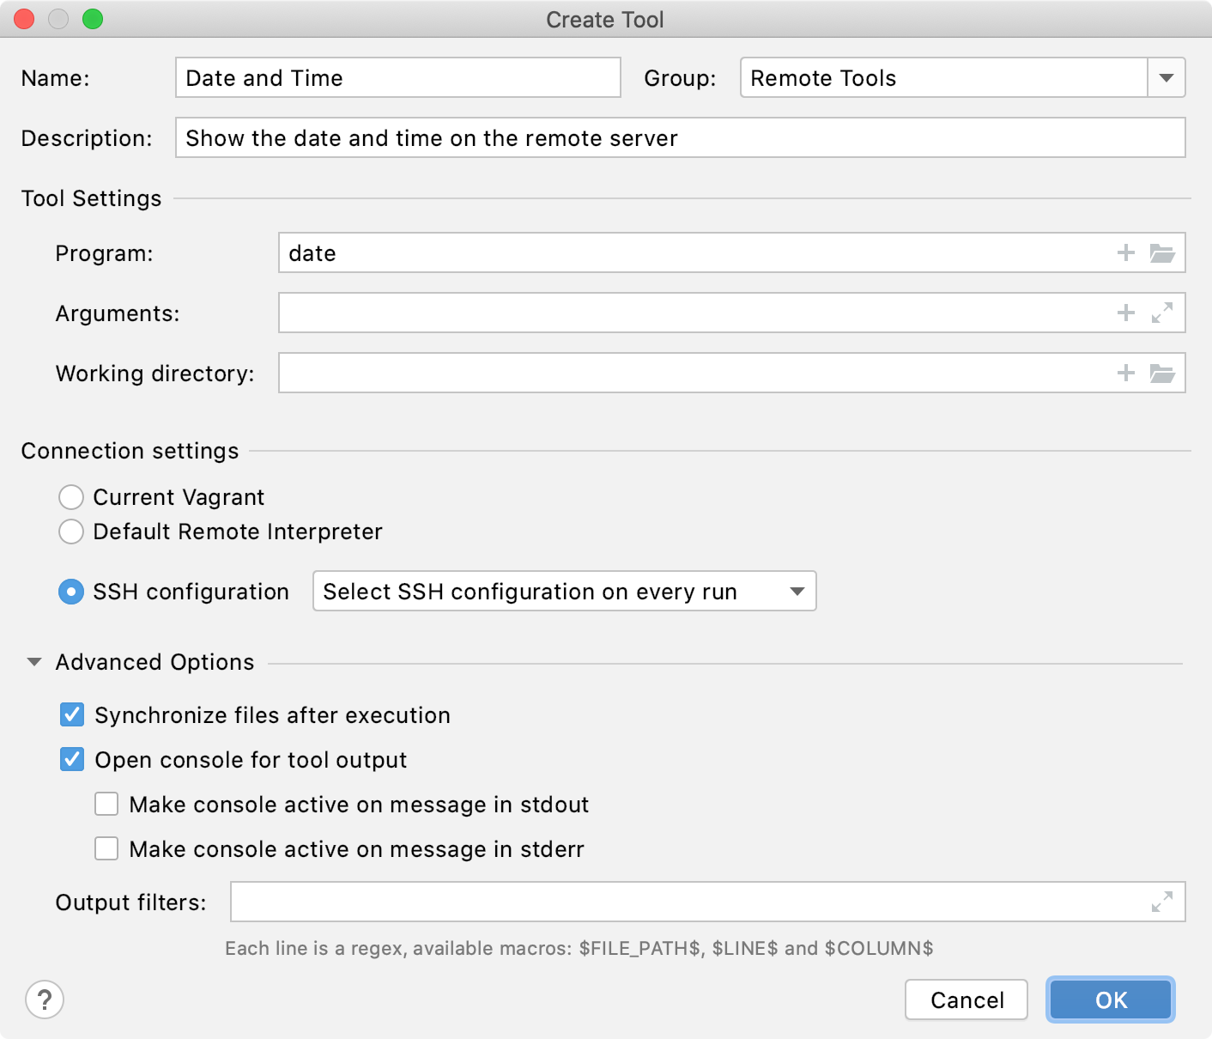Disable Open console for tool output

(72, 759)
